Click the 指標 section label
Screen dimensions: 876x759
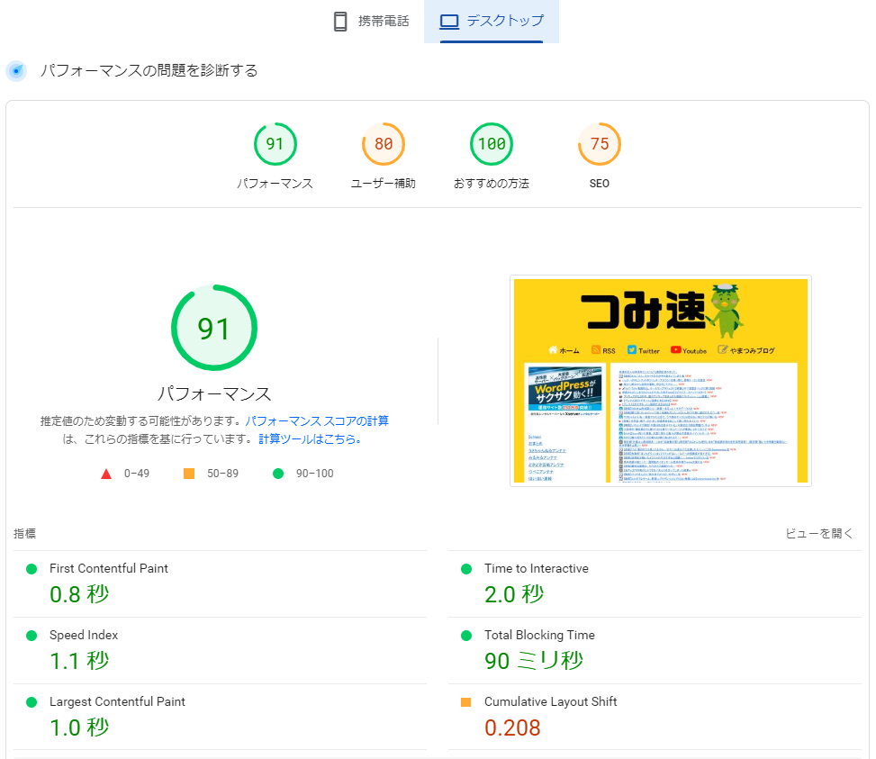24,533
